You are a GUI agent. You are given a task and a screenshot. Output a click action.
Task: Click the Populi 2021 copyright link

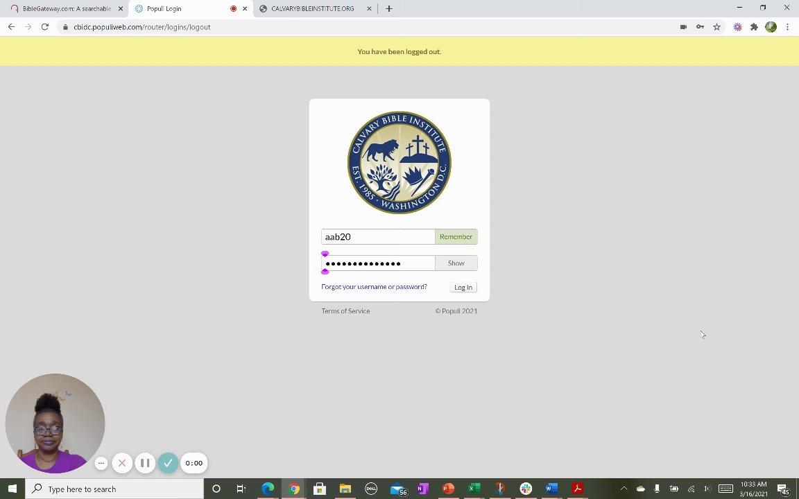[x=456, y=311]
